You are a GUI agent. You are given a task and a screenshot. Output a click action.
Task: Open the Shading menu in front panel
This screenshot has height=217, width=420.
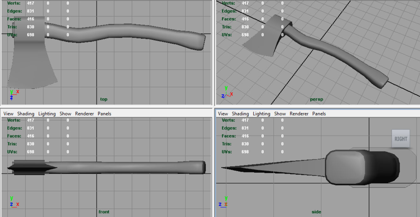(x=26, y=114)
